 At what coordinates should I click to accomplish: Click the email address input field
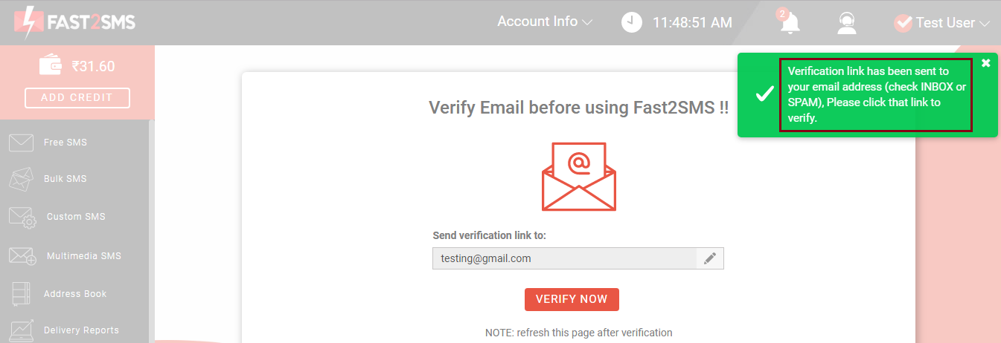click(564, 258)
